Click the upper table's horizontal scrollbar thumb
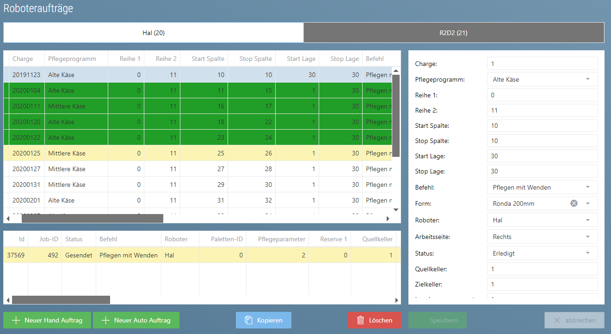Screen dimensions: 611x334 tap(93, 219)
